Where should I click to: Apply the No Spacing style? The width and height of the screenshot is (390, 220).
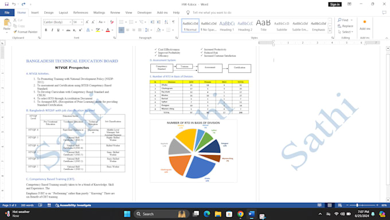209,25
